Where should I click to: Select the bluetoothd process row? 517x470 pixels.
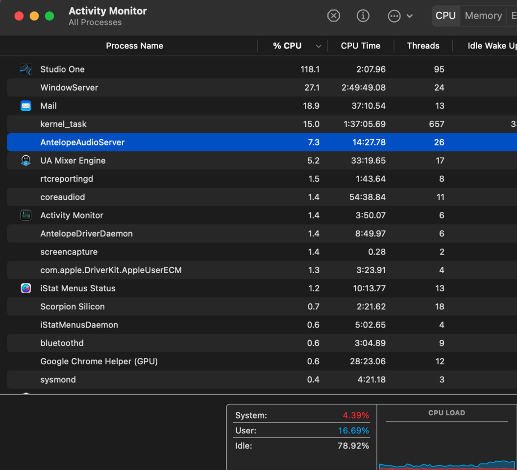(262, 343)
